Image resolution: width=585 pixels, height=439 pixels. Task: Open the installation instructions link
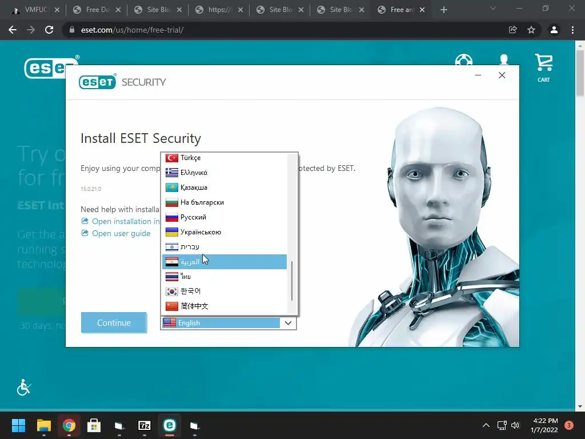[x=121, y=221]
